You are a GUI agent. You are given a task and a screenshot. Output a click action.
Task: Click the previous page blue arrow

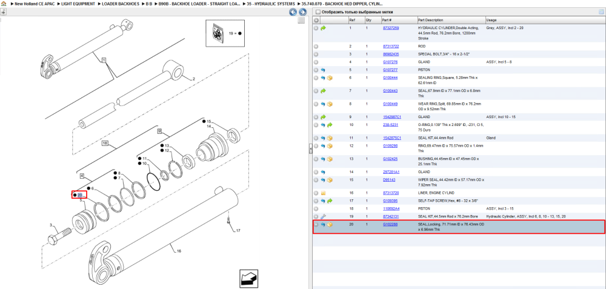[293, 12]
